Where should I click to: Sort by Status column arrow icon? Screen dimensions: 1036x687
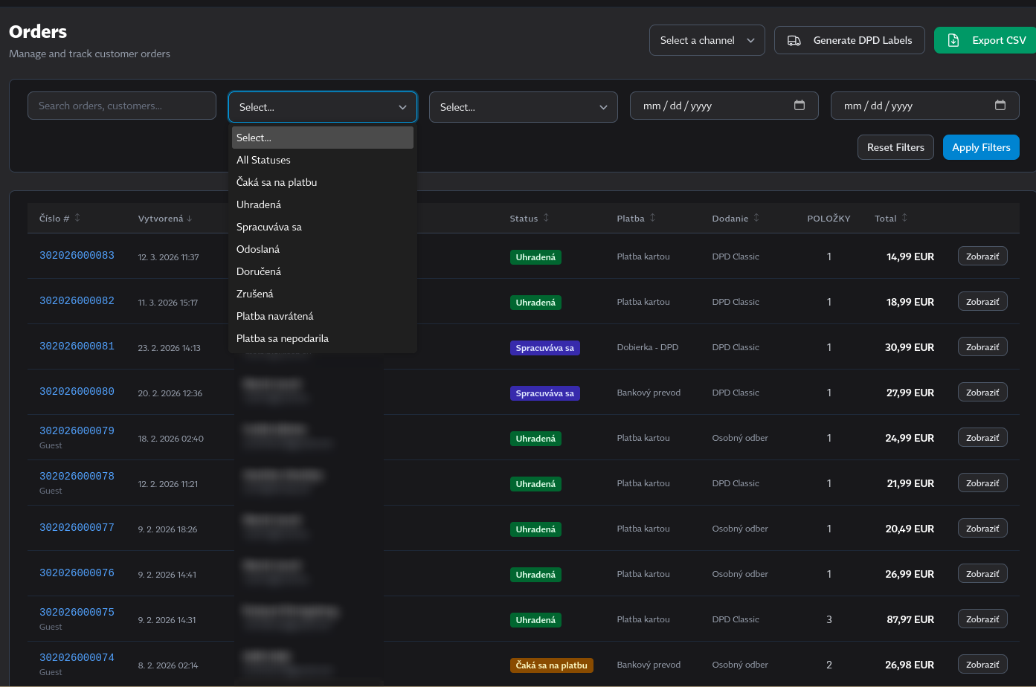[546, 218]
